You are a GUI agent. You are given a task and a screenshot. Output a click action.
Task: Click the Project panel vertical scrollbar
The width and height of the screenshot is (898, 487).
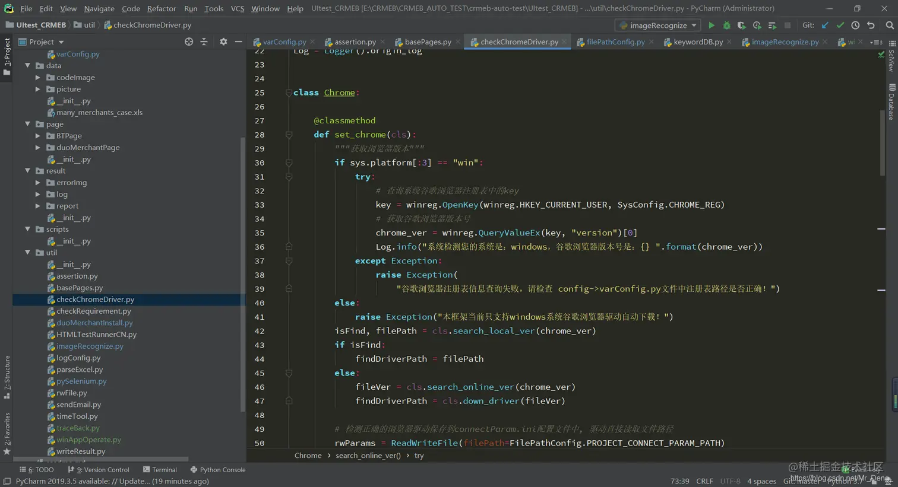pos(242,273)
